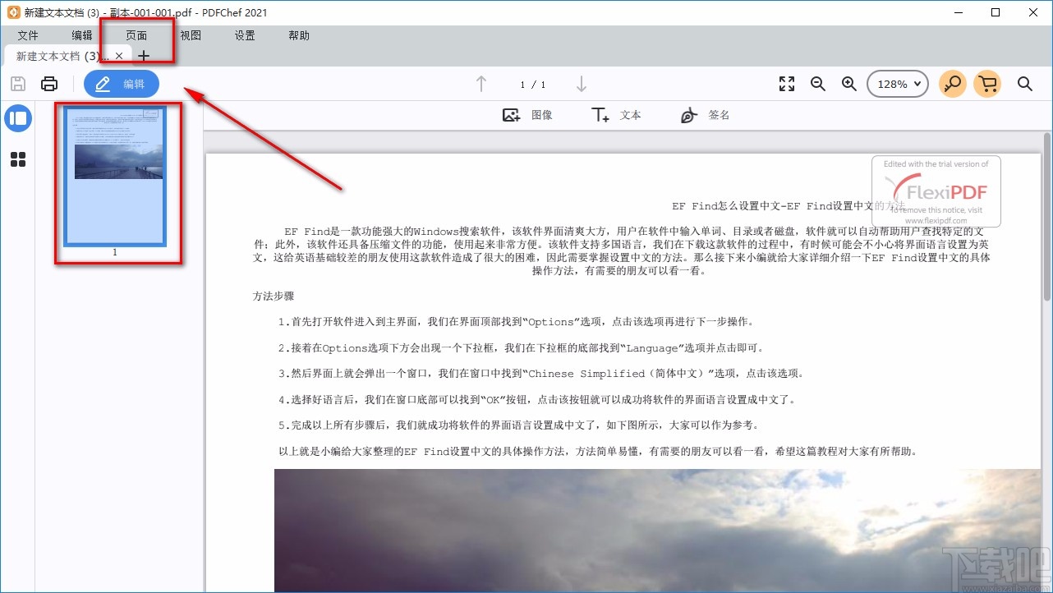1053x593 pixels.
Task: Select page 1 thumbnail in the sidebar
Action: pos(114,177)
